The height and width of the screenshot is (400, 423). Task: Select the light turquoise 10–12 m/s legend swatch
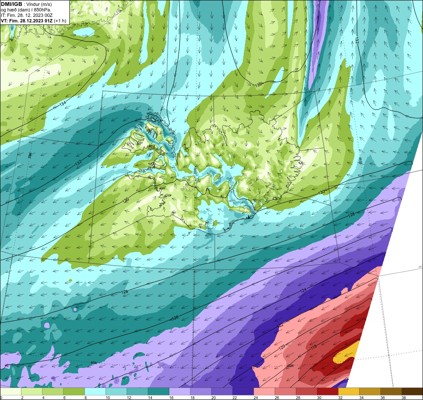point(116,392)
